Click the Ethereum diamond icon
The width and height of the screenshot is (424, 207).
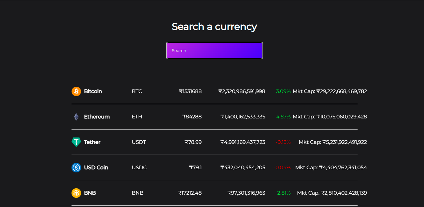76,117
